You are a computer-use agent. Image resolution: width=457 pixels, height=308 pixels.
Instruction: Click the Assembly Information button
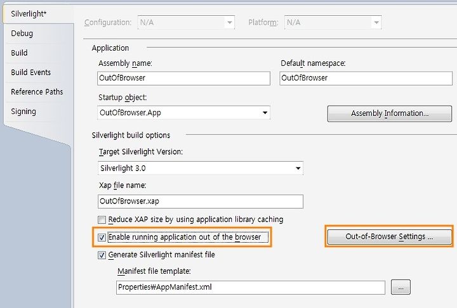(x=390, y=113)
